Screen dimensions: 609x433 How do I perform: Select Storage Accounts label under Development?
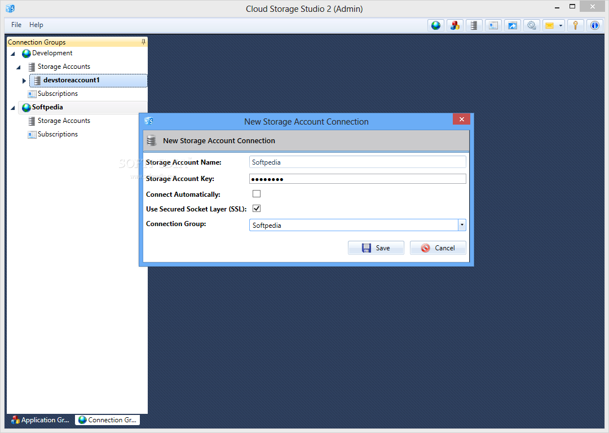64,67
